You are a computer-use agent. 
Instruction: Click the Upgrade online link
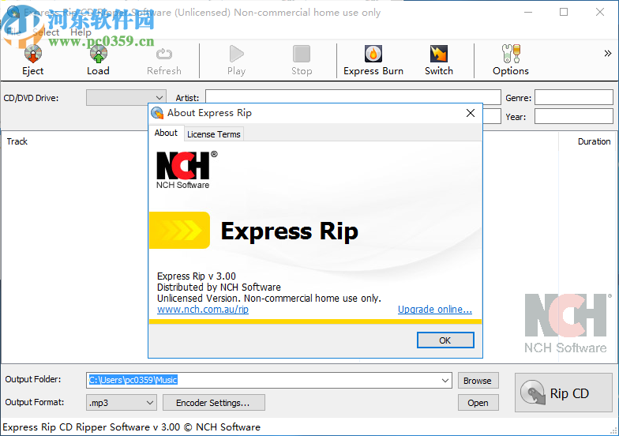coord(434,310)
